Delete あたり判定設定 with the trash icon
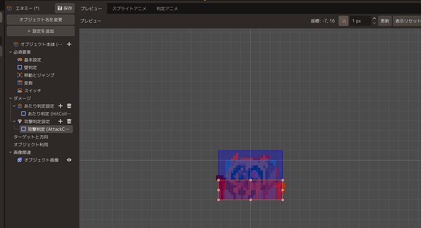Viewport: 421px width, 228px height. pos(69,106)
